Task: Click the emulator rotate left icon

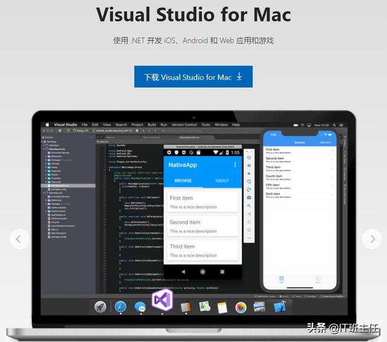Action: (249, 182)
